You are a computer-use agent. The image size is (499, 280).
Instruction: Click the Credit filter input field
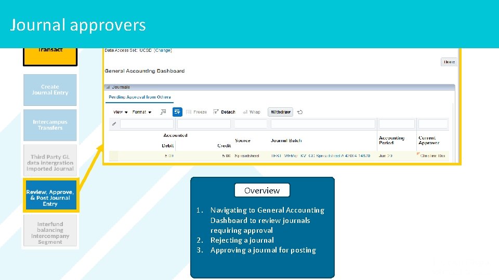pyautogui.click(x=204, y=124)
